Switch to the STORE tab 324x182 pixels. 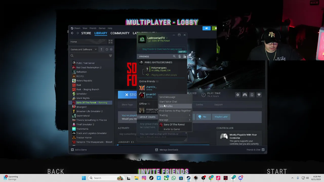tap(86, 33)
